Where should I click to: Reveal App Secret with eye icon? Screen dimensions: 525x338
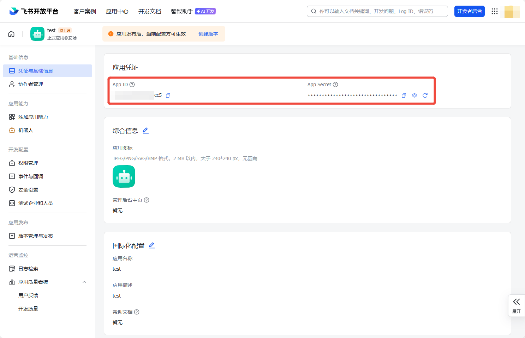pos(414,95)
